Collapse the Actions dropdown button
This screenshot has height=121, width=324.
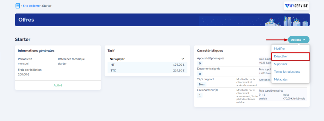[299, 40]
